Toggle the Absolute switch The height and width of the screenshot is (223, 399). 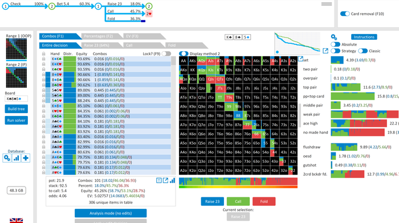(x=335, y=44)
